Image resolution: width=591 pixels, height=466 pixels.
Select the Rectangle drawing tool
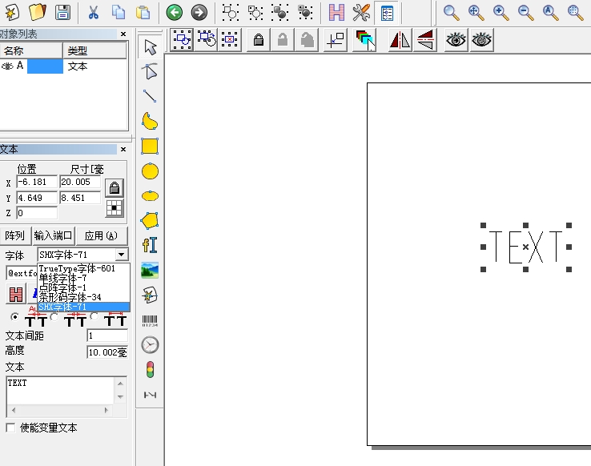point(150,147)
